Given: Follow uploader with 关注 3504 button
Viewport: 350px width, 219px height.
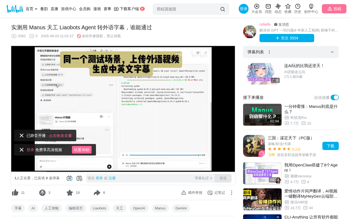Looking at the screenshot, I should point(287,38).
